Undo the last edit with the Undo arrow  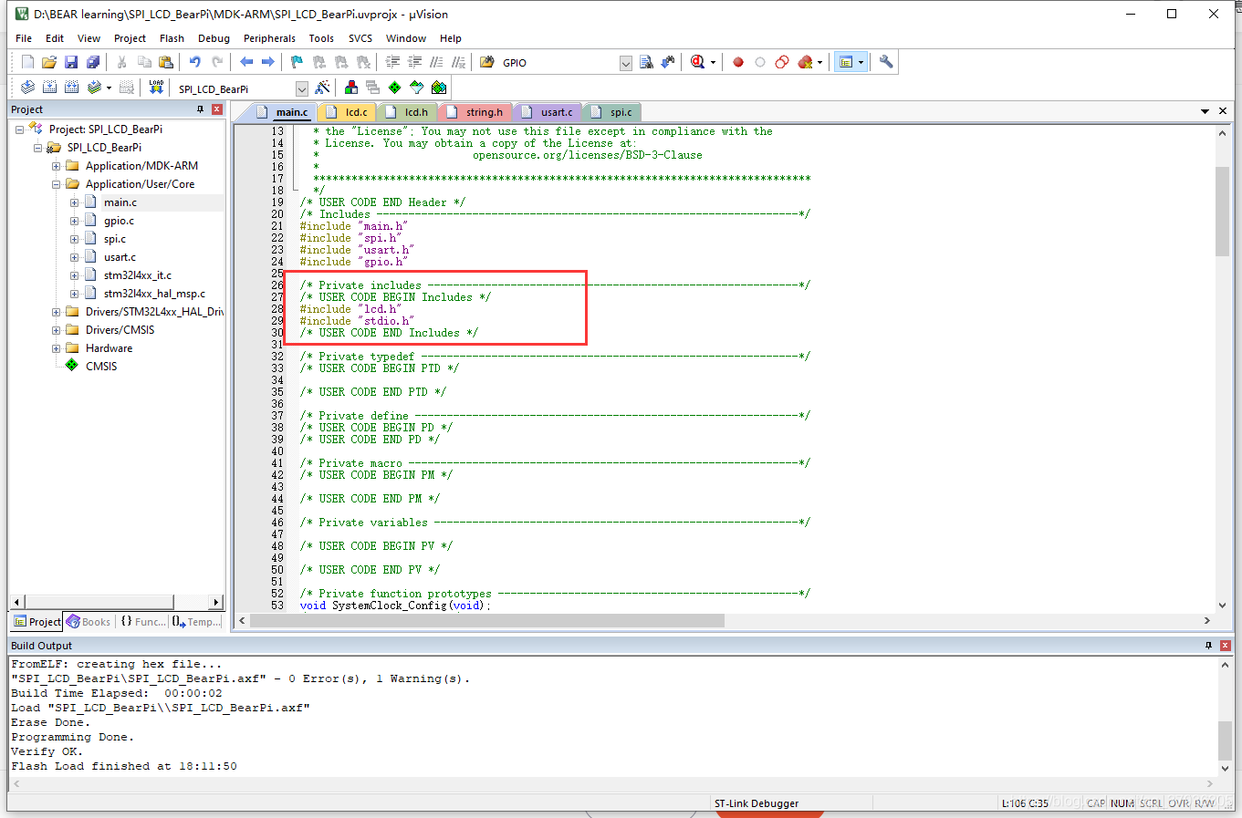coord(195,62)
